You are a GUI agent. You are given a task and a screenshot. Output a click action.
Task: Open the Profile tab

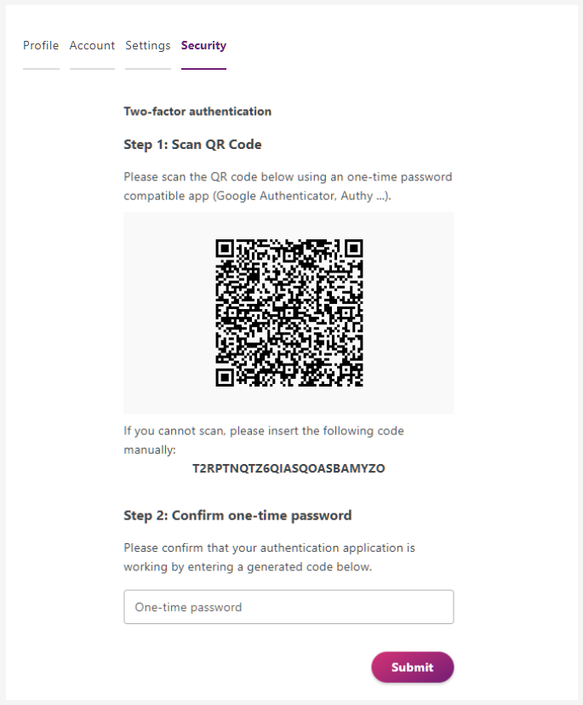(x=41, y=46)
